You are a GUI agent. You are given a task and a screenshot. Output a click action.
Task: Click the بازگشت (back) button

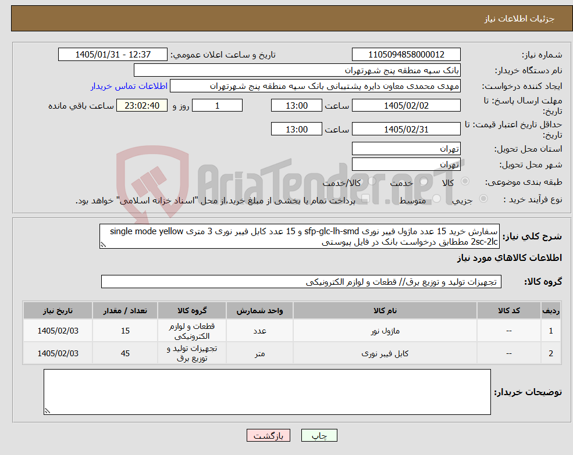[x=268, y=435]
